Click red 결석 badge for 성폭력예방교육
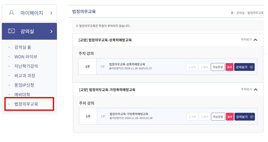This screenshot has width=268, height=142. coord(229,67)
